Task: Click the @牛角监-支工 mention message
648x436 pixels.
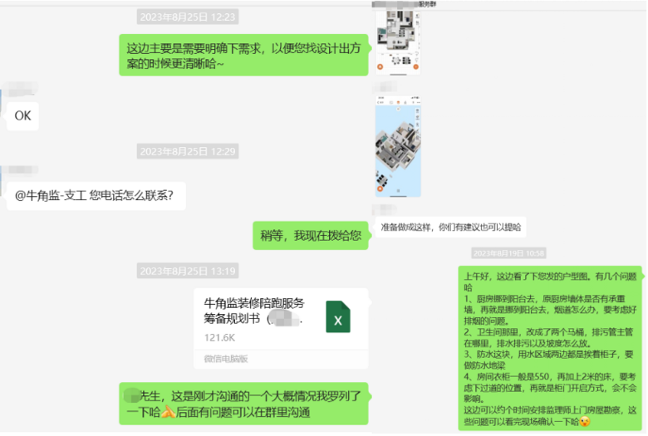Action: point(96,196)
